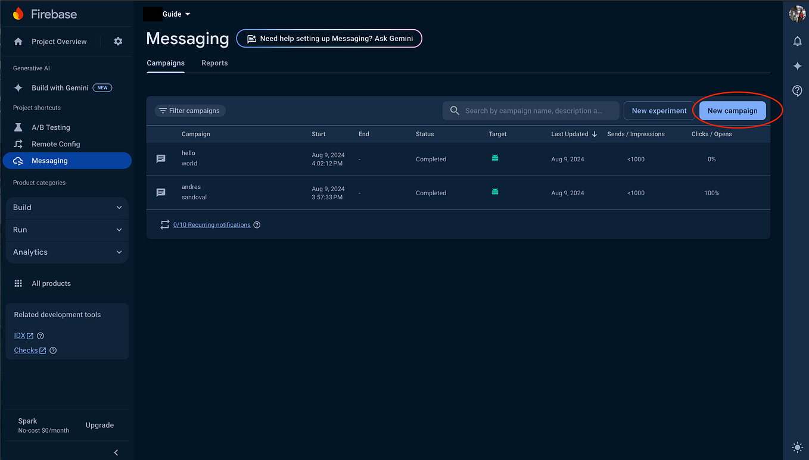Click the 0% clicks value
The width and height of the screenshot is (809, 460).
click(x=712, y=159)
